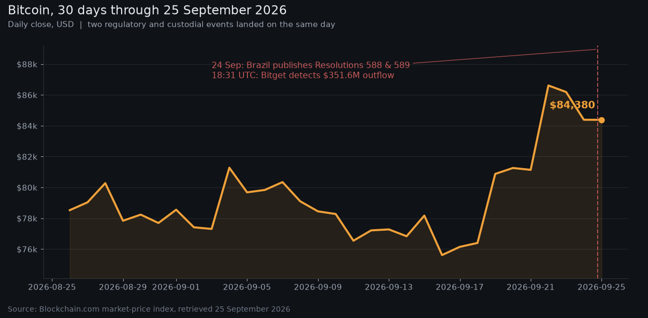The image size is (648, 318).
Task: Click the annotation '18:31 UTC: Bitget detects $351.6M outflow'
Action: point(303,75)
